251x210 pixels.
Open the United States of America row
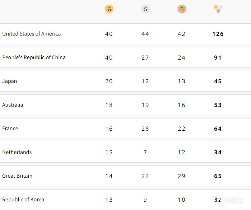point(32,34)
